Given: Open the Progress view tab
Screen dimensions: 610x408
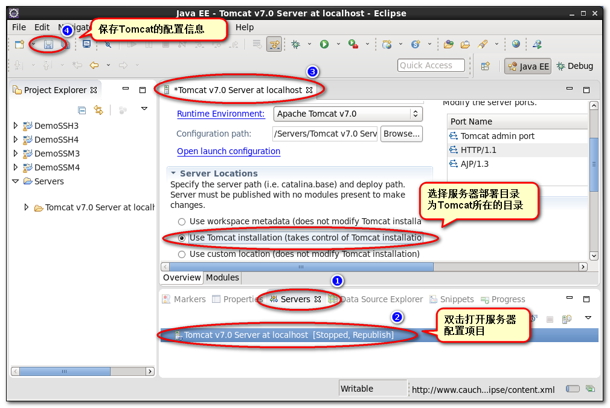Looking at the screenshot, I should 503,299.
